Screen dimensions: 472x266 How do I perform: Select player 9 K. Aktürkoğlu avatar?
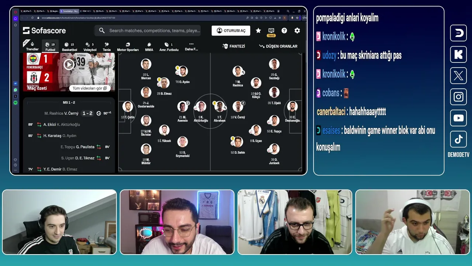pyautogui.click(x=201, y=106)
